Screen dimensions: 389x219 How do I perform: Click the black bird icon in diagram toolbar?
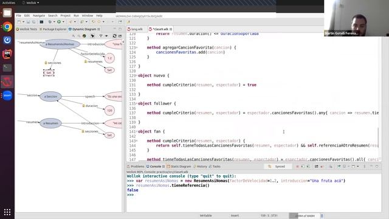[x=92, y=36]
